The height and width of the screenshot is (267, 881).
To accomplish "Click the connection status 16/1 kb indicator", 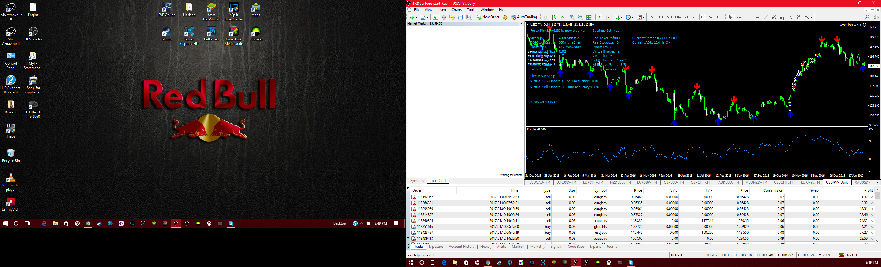I will coord(848,255).
